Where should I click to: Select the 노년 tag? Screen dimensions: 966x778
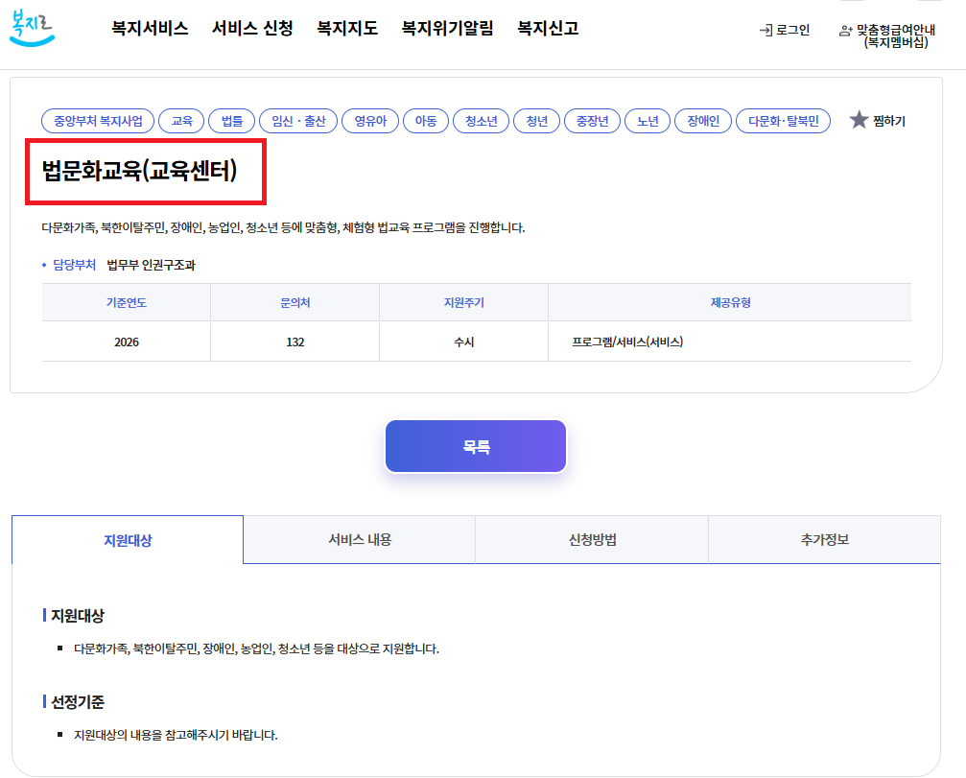[648, 121]
